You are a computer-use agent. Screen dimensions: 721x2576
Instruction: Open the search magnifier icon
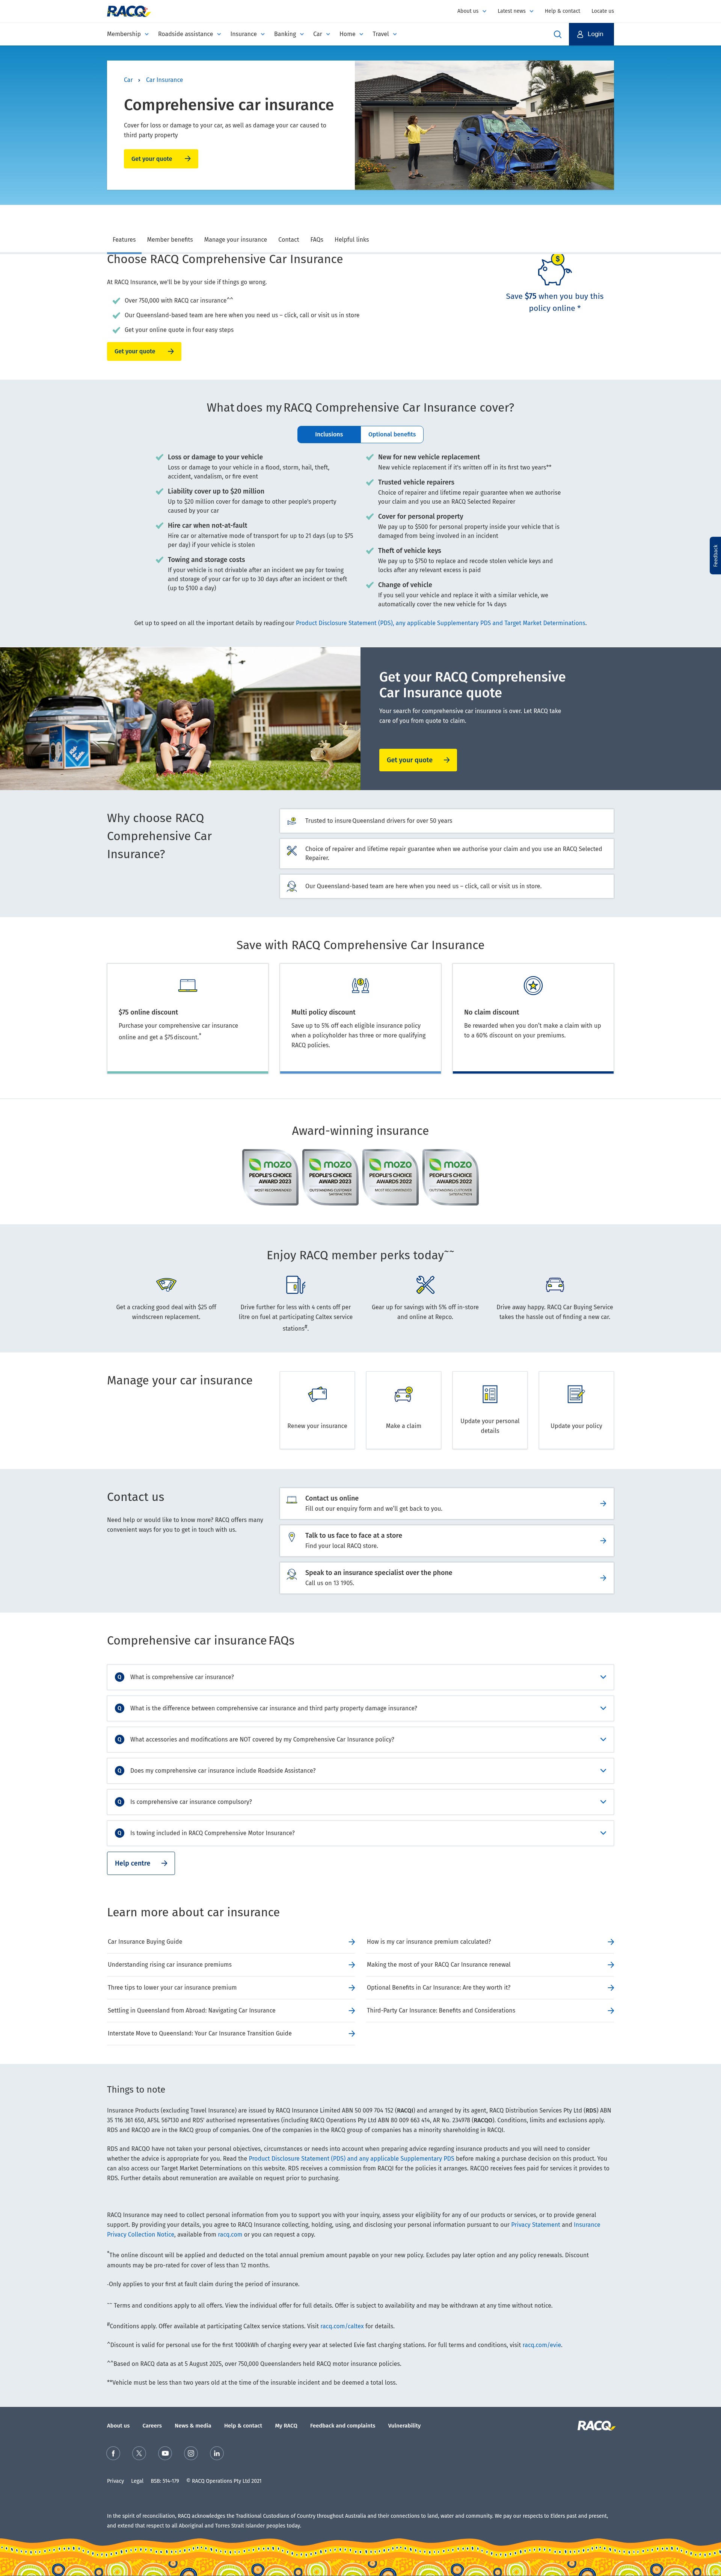(557, 34)
